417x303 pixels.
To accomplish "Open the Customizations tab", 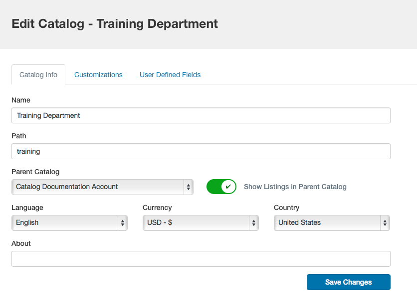I will 98,75.
